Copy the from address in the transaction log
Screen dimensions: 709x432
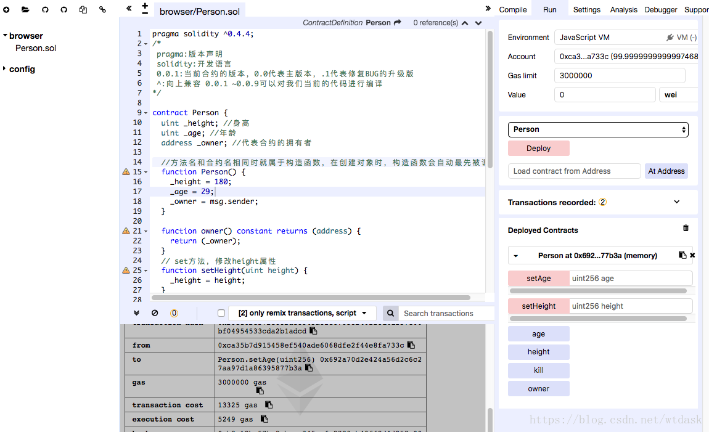411,344
